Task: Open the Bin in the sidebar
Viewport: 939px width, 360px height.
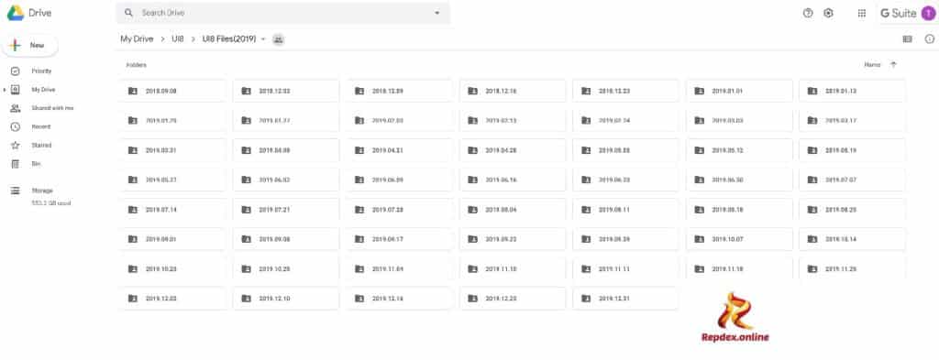Action: [x=36, y=164]
